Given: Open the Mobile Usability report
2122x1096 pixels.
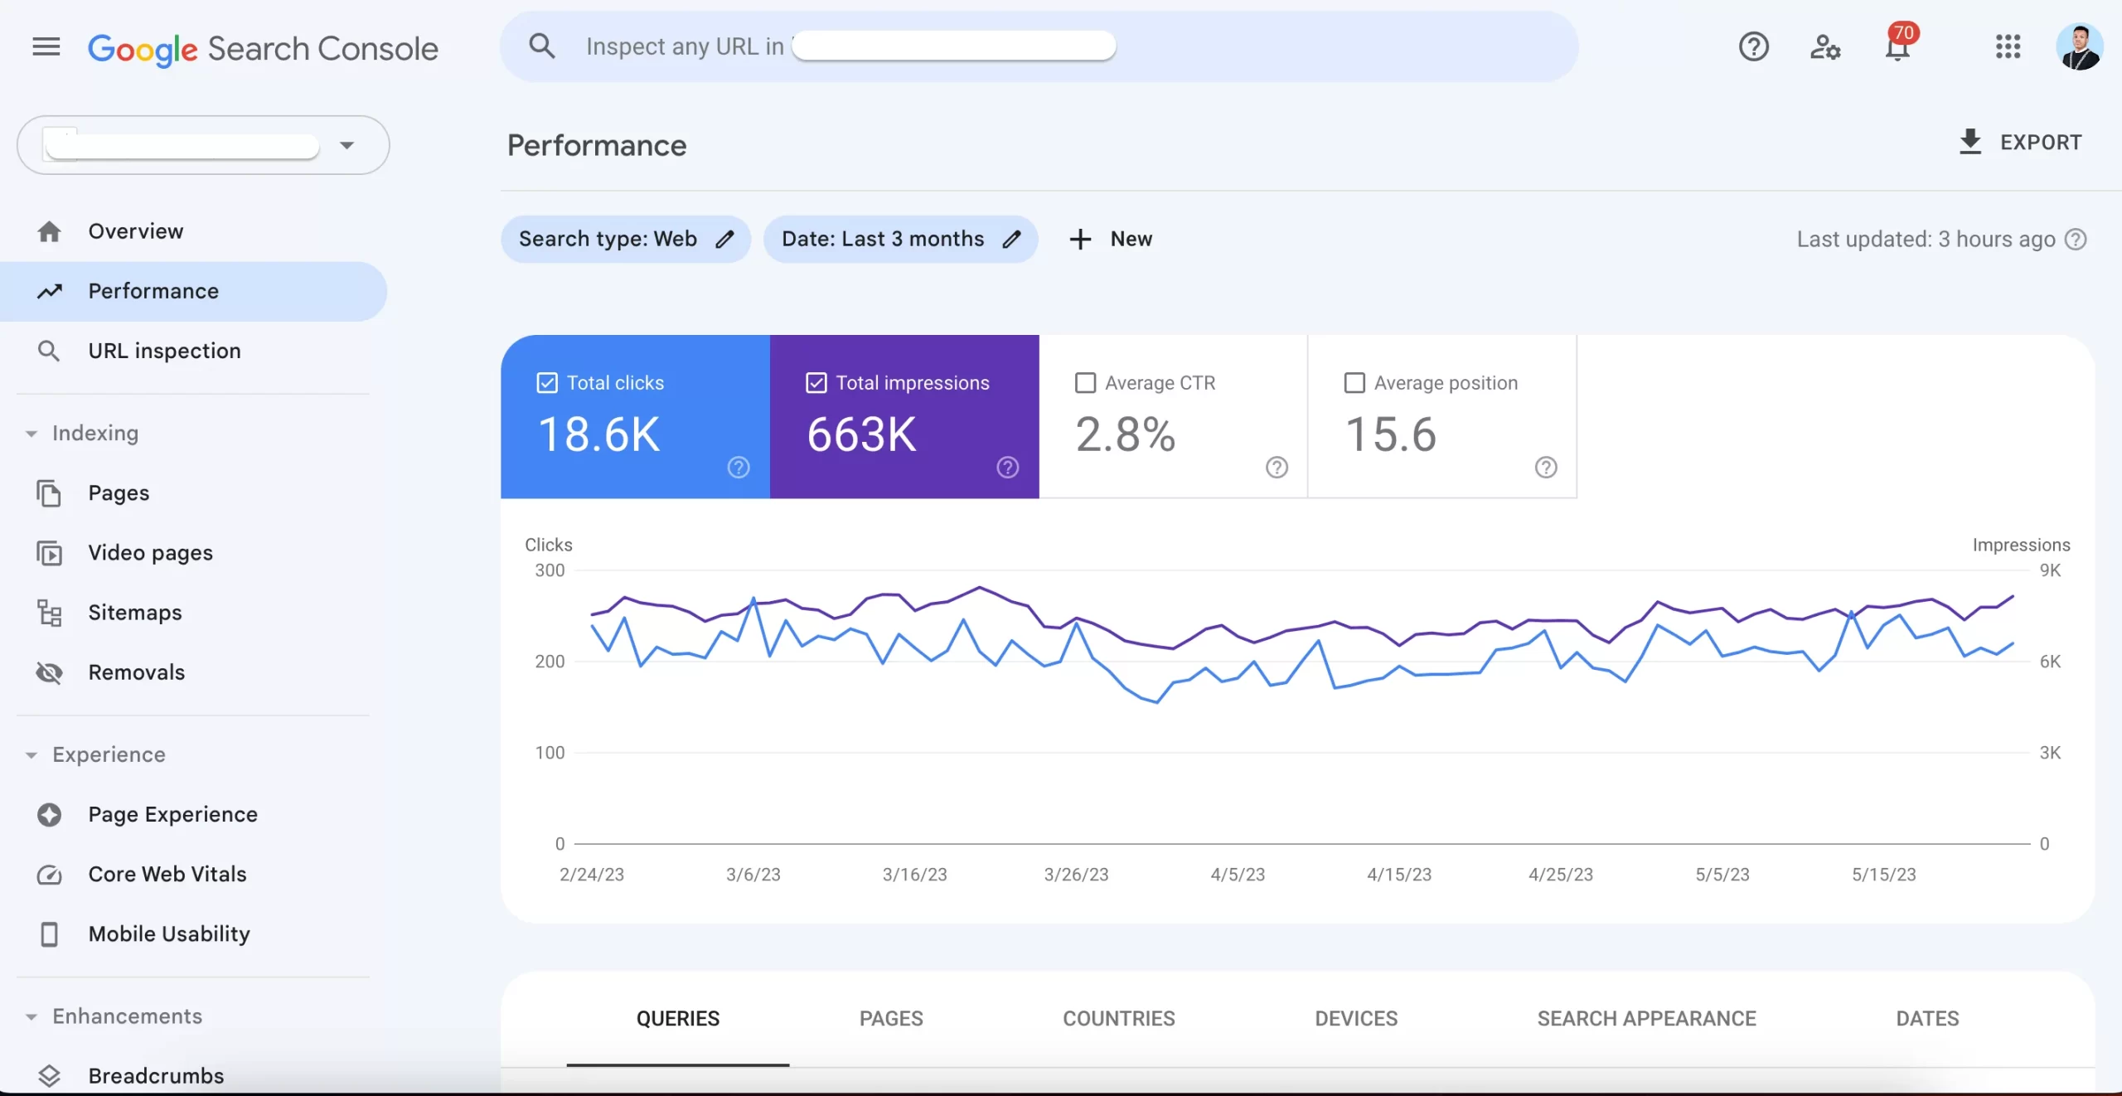Looking at the screenshot, I should [167, 933].
